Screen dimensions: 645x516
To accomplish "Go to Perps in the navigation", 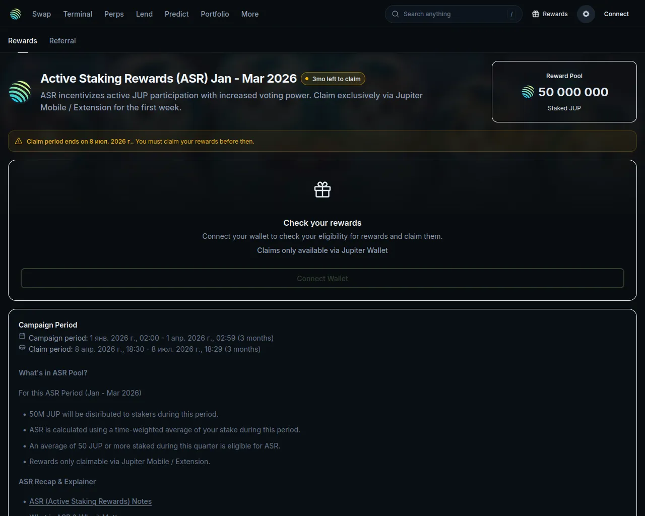I will [x=114, y=14].
